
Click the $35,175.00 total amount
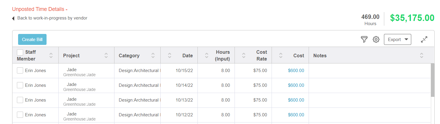[412, 18]
